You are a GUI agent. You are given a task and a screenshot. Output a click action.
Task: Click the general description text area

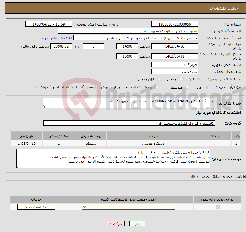coord(128,103)
